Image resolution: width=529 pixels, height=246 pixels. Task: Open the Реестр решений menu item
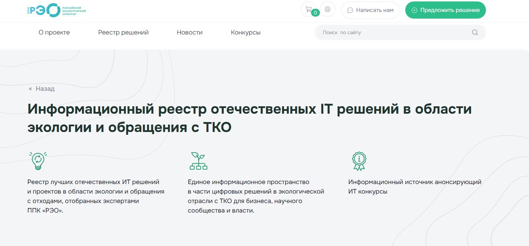(x=123, y=32)
